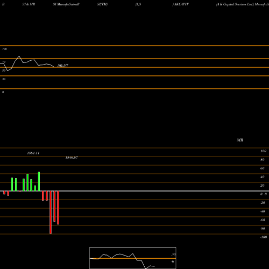Click the last red histogram bar
Viewport: 269px width, 269px height.
click(x=58, y=208)
